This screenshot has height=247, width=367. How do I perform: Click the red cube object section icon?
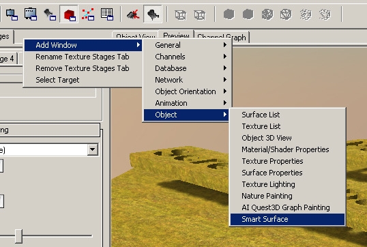click(x=69, y=14)
